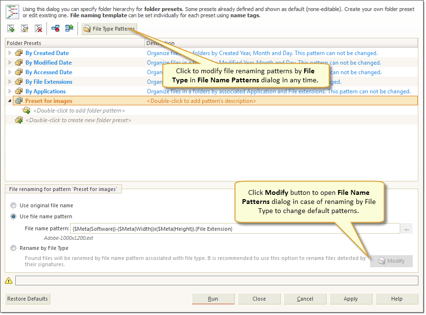Select the By Modified Date preset
The width and height of the screenshot is (426, 315).
tap(49, 63)
